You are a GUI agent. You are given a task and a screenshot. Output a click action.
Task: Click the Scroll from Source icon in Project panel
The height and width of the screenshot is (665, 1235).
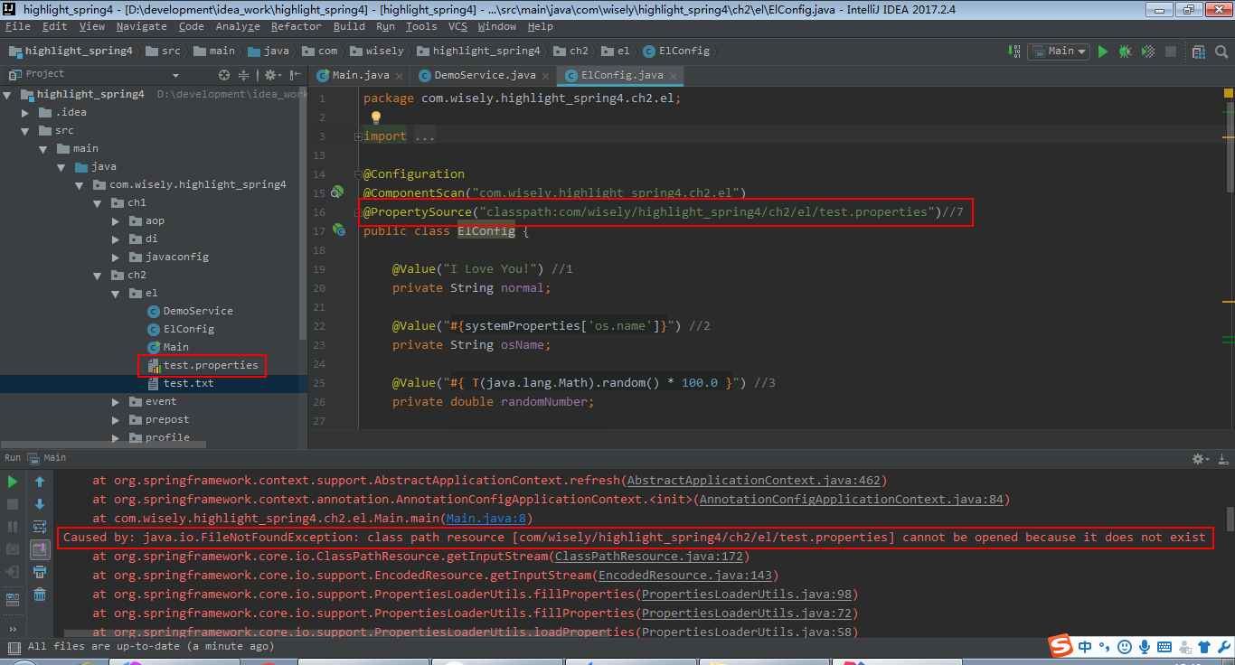224,75
